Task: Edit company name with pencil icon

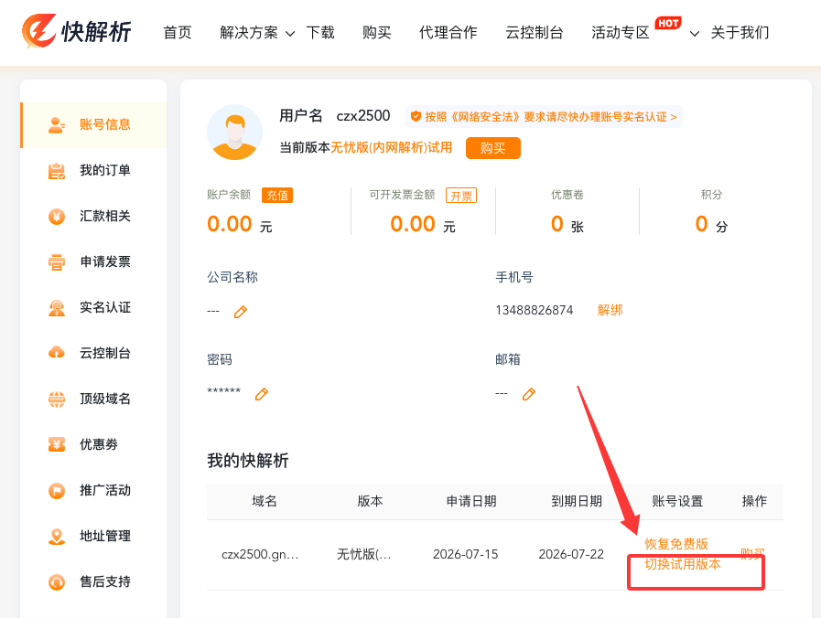Action: (241, 312)
